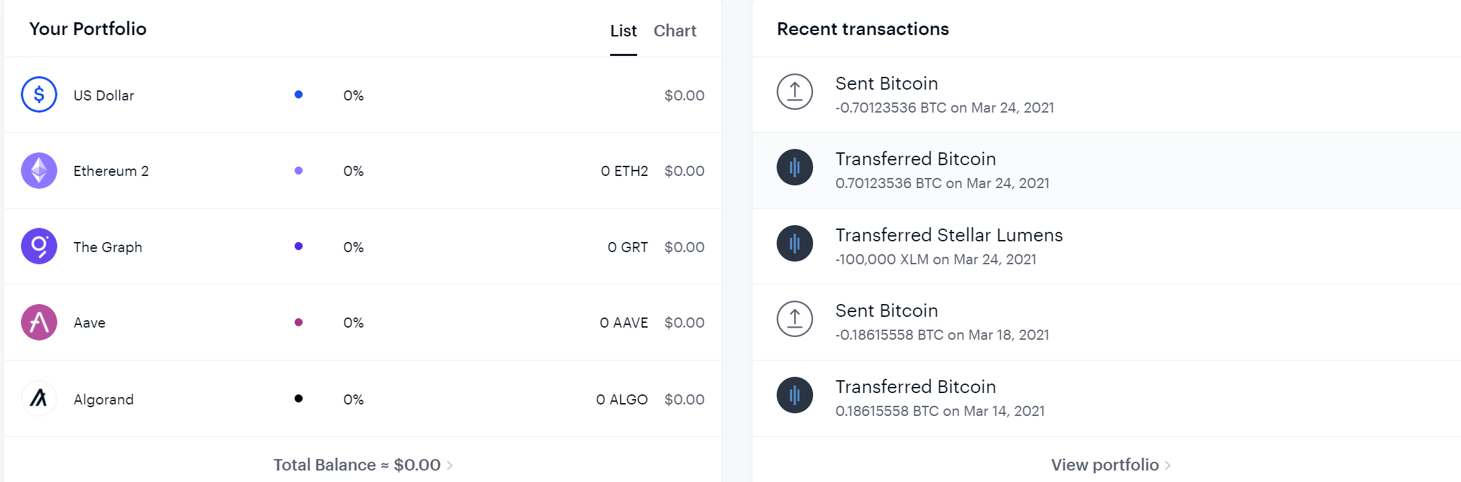The width and height of the screenshot is (1461, 482).
Task: Click the pink Aave color dot
Action: point(299,322)
